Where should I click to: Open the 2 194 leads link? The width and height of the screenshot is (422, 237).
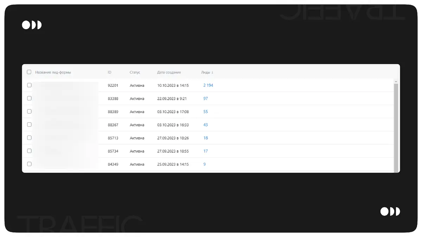pos(208,85)
